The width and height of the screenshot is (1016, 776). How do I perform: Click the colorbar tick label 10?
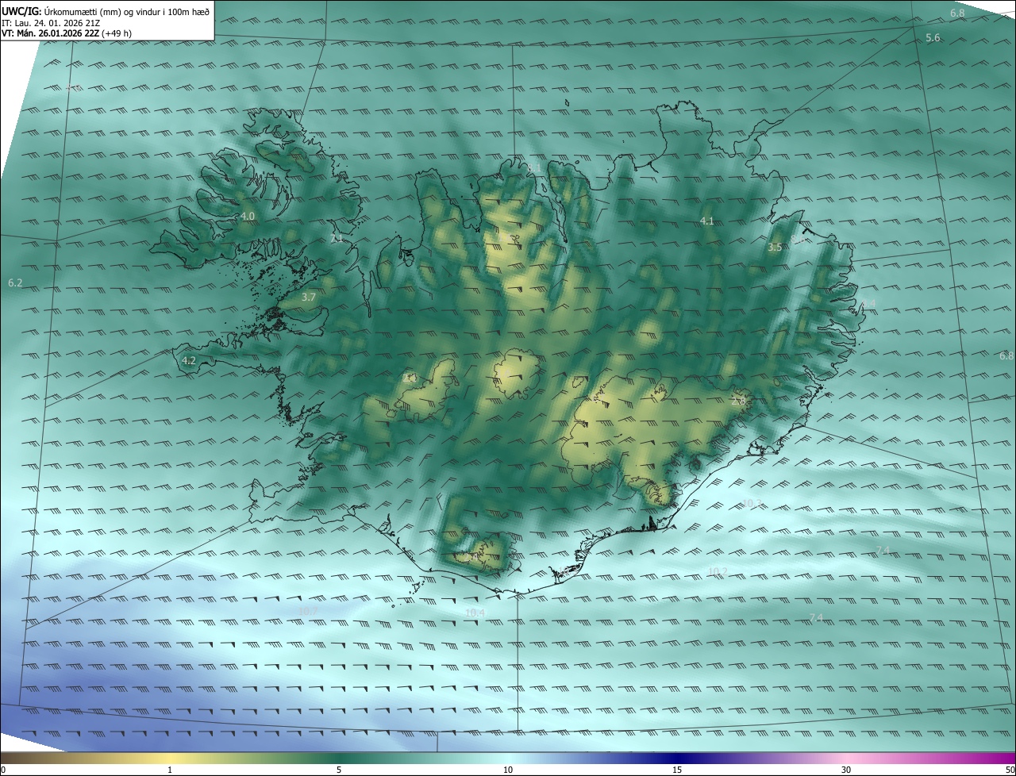[x=508, y=770]
